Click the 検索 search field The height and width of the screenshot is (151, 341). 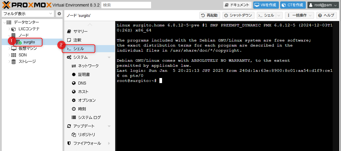tap(126, 5)
